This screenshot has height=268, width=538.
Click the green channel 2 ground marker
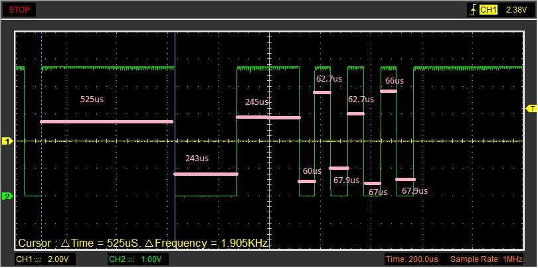tap(7, 196)
